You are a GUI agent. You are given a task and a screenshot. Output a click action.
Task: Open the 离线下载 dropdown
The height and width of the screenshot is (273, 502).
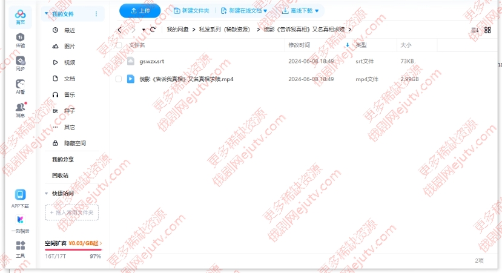click(x=300, y=11)
